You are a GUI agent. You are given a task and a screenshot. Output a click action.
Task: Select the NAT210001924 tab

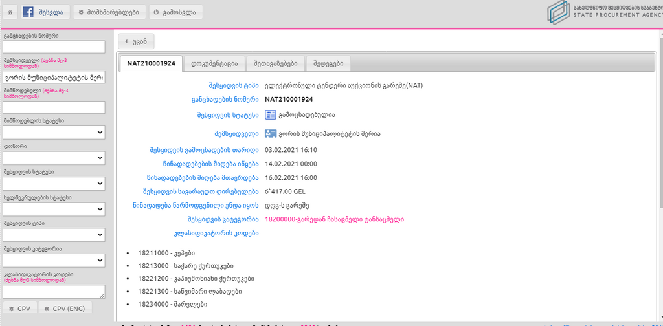(x=152, y=64)
